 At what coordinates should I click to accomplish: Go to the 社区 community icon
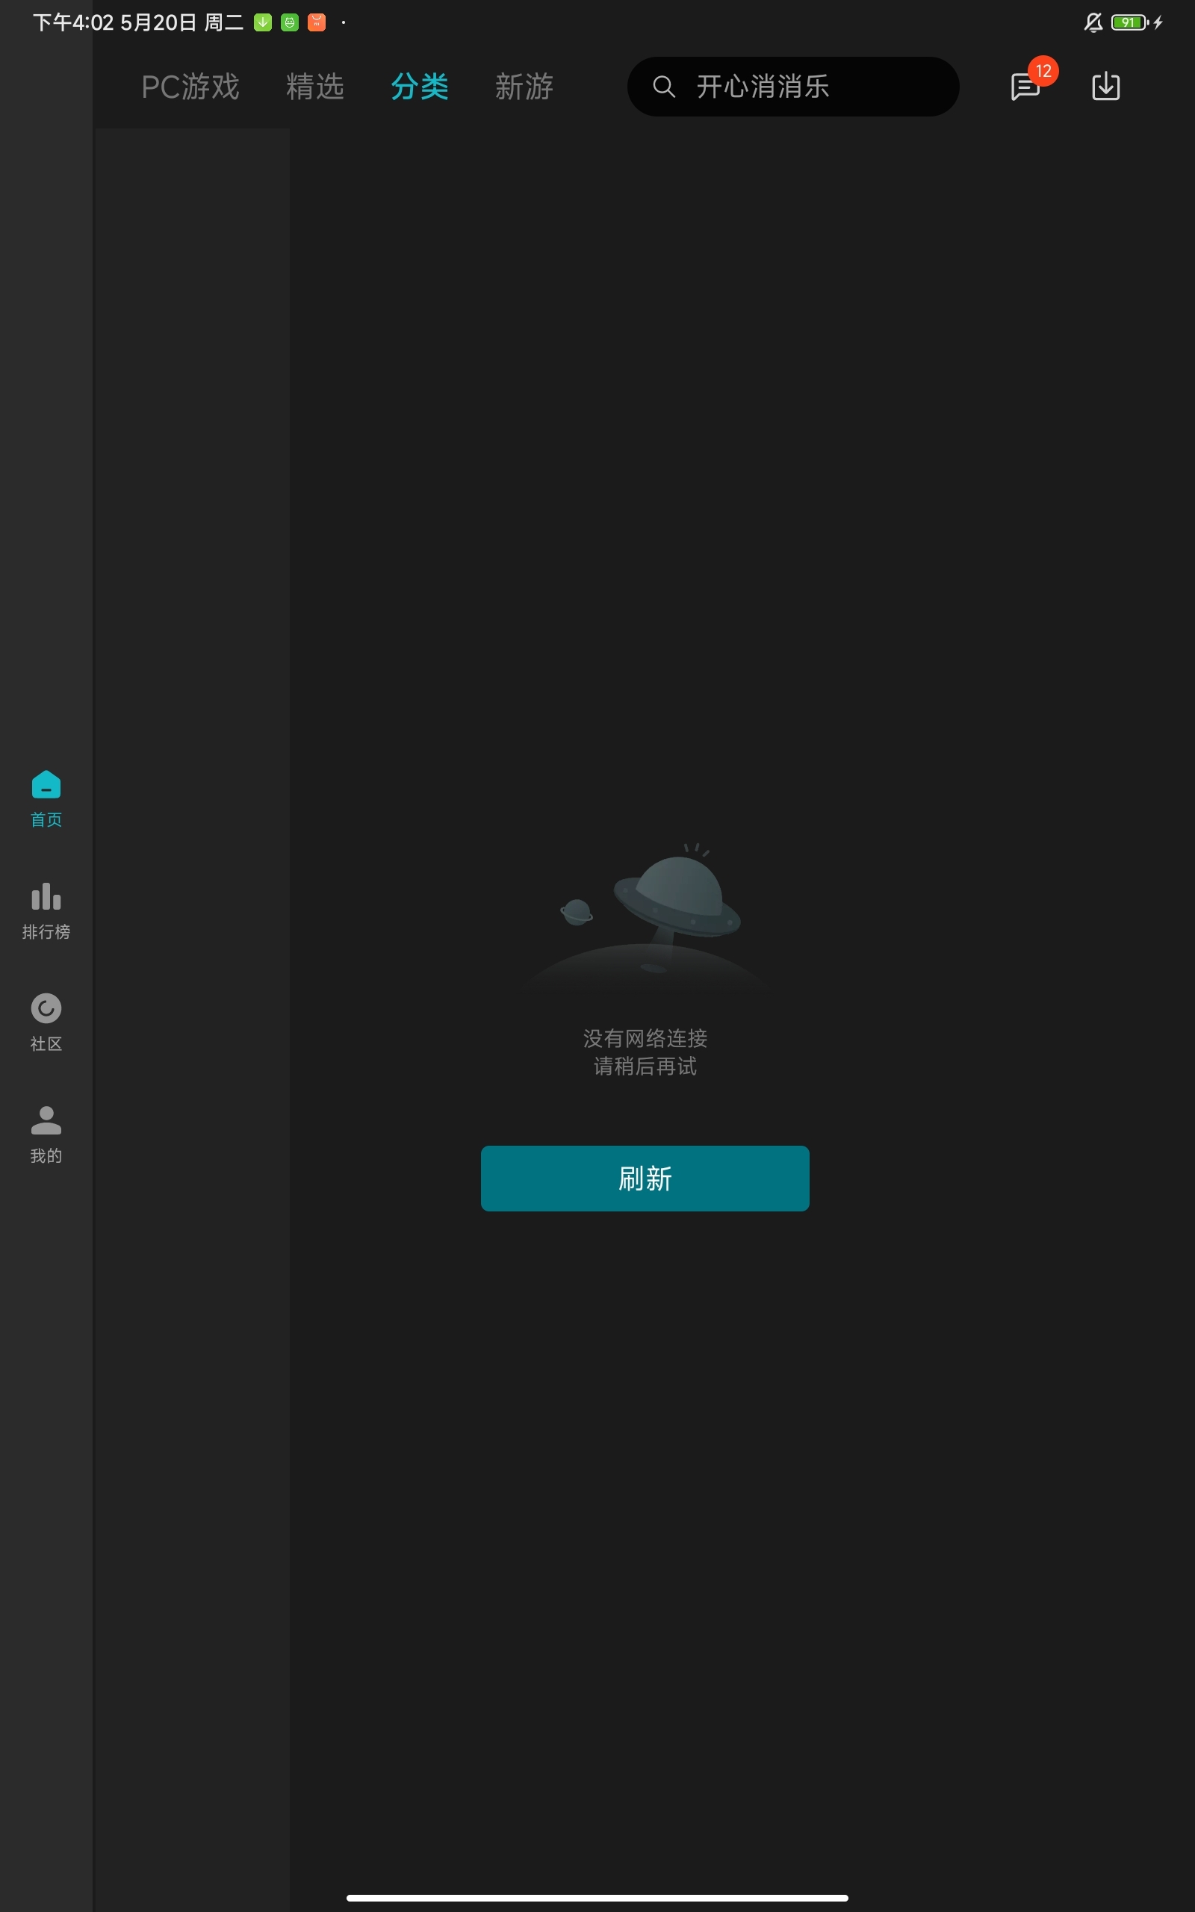46,1009
